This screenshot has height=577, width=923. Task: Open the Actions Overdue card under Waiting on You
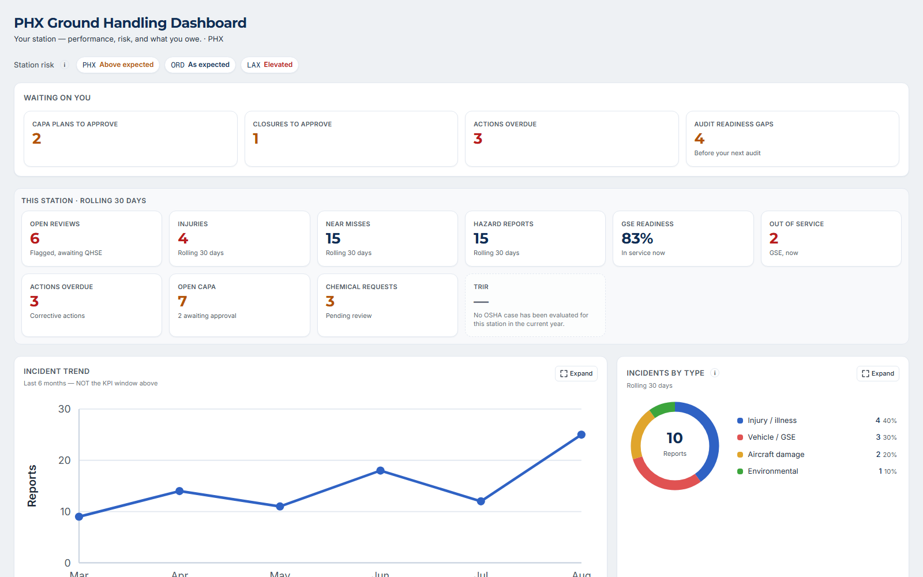572,138
